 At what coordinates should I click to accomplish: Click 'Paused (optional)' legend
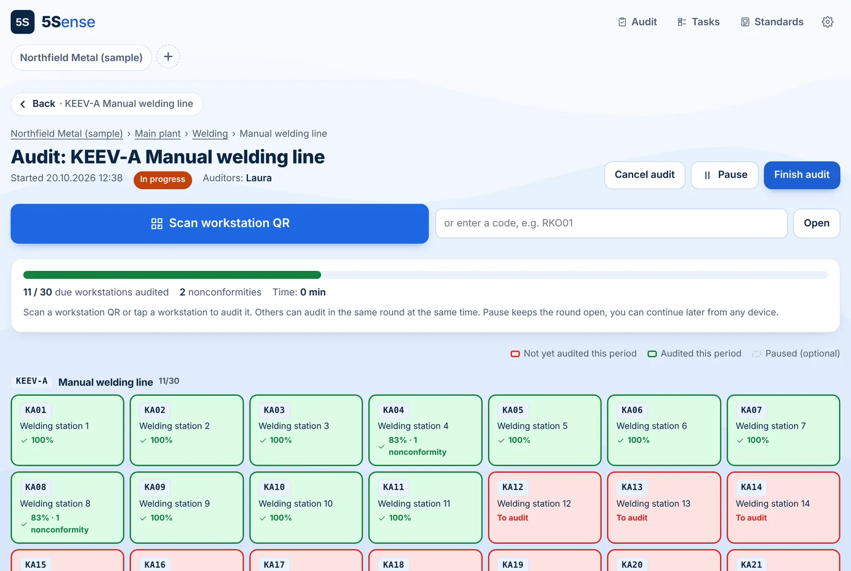(796, 354)
